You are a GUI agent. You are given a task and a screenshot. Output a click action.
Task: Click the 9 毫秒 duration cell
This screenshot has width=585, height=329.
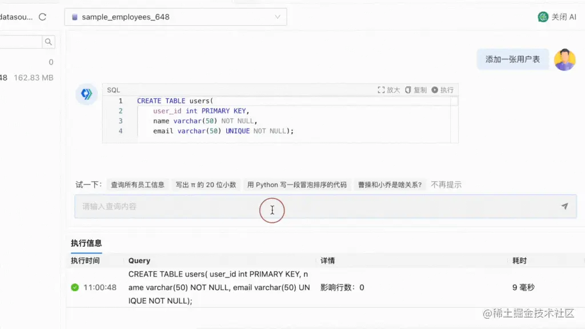coord(523,287)
